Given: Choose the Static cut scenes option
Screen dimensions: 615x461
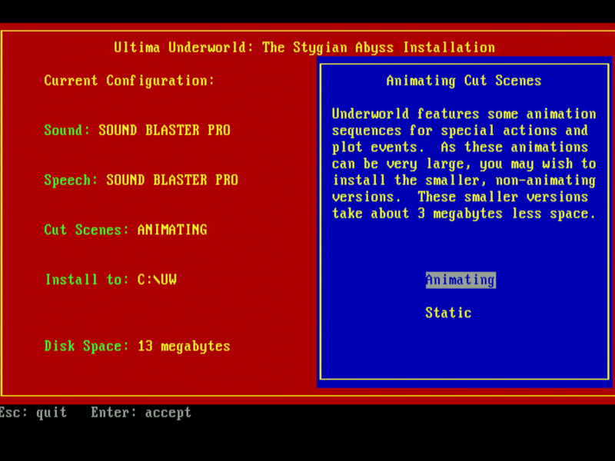Looking at the screenshot, I should click(x=448, y=313).
